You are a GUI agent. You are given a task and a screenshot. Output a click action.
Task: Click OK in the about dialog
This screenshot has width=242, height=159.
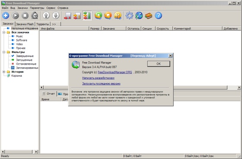tap(159, 64)
